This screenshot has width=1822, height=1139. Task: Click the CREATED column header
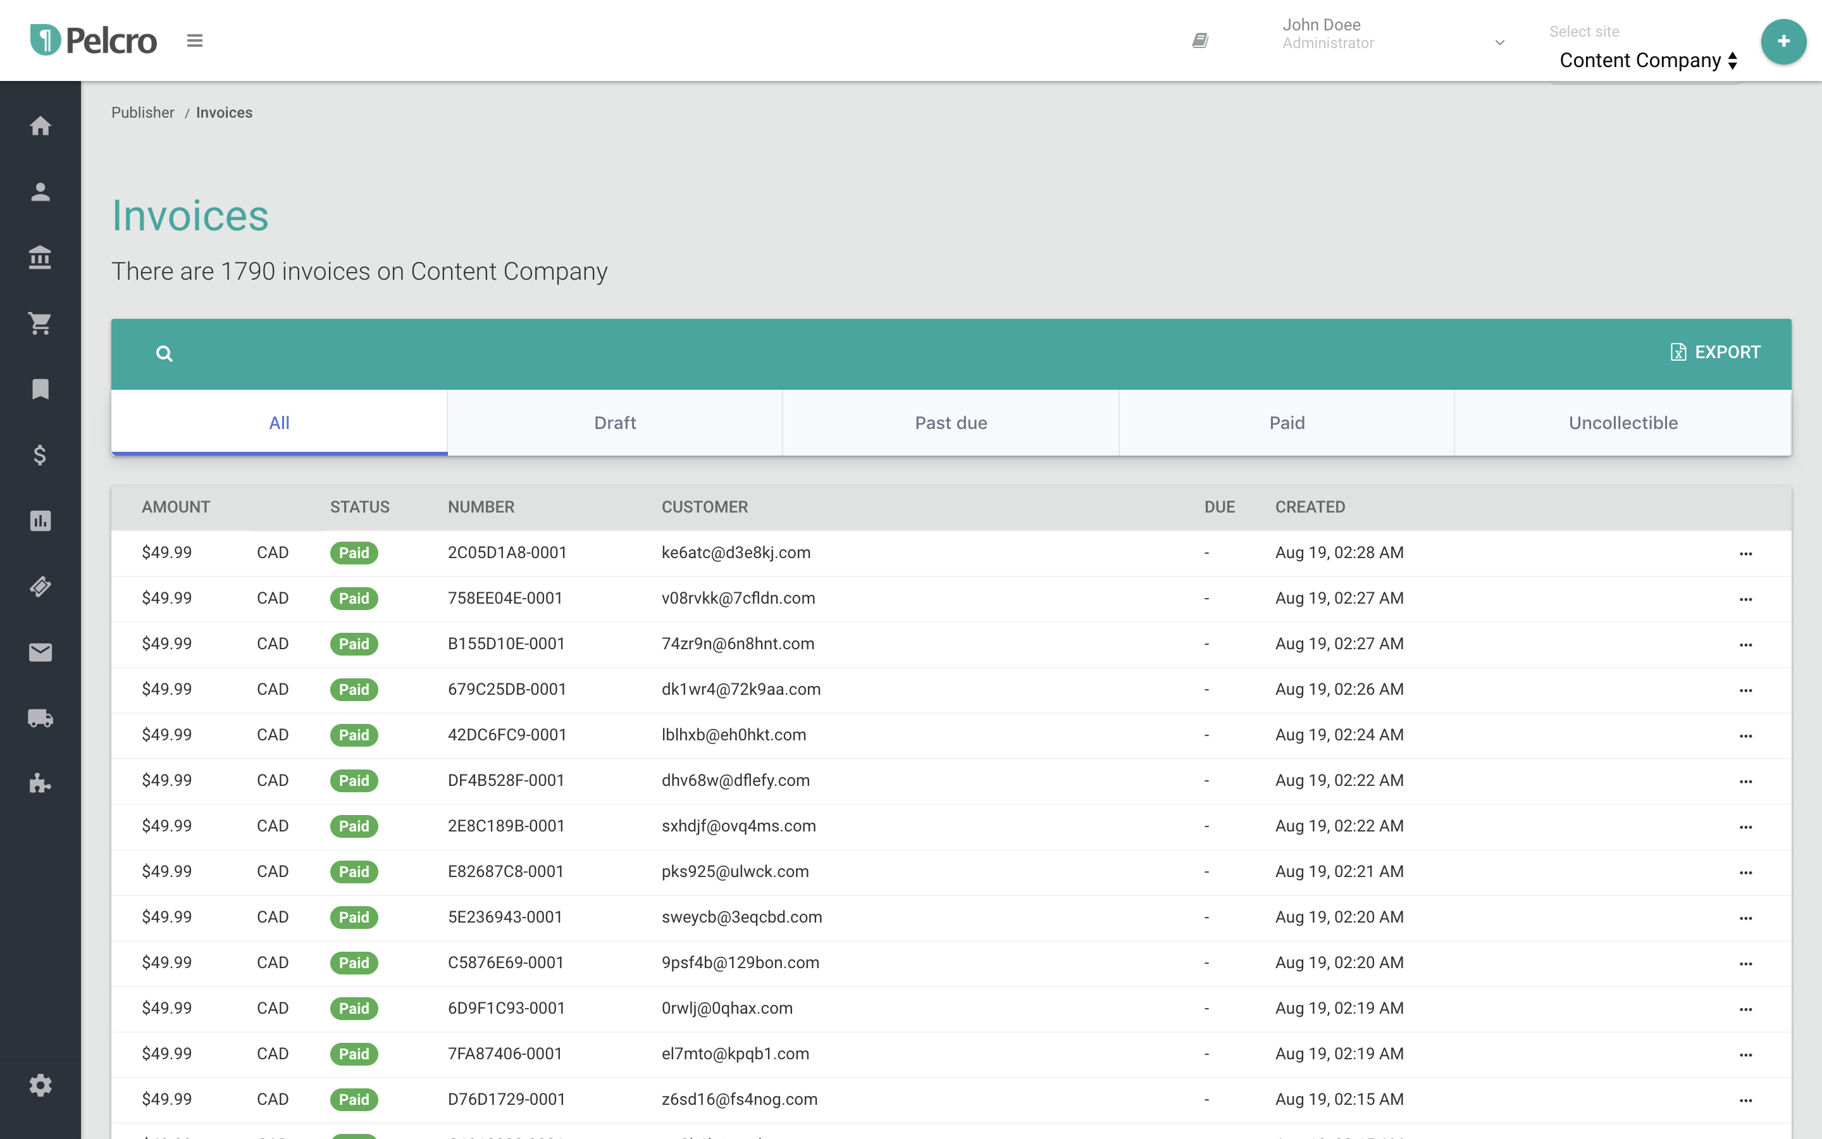[1310, 507]
